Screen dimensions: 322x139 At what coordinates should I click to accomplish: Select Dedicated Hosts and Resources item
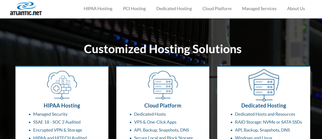[265, 114]
